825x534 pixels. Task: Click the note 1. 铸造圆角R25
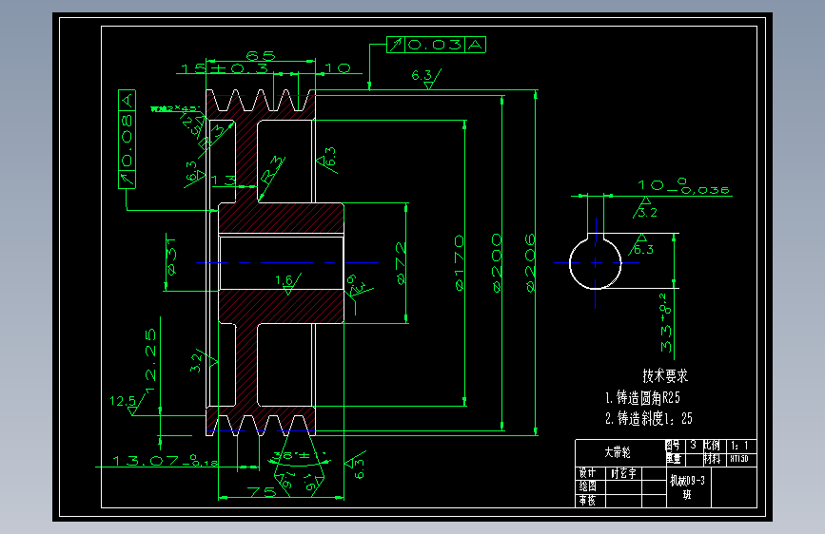pyautogui.click(x=642, y=397)
